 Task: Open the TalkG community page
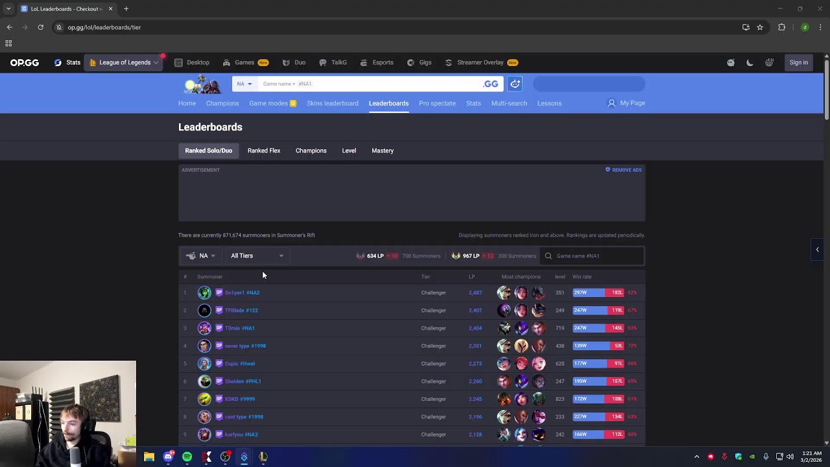pyautogui.click(x=333, y=62)
